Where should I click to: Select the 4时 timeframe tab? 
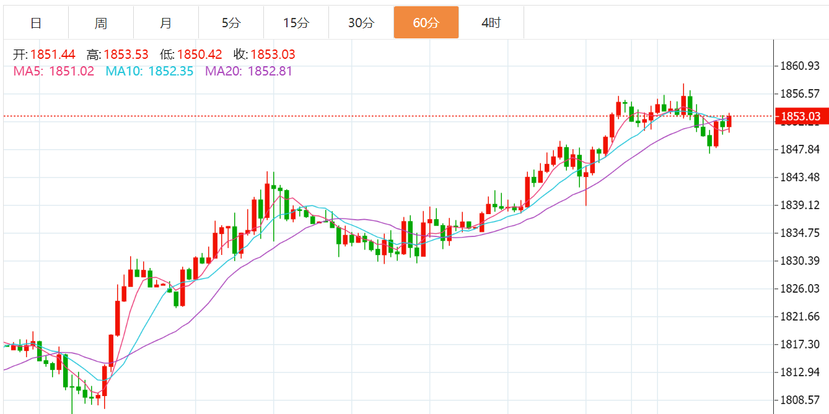491,23
